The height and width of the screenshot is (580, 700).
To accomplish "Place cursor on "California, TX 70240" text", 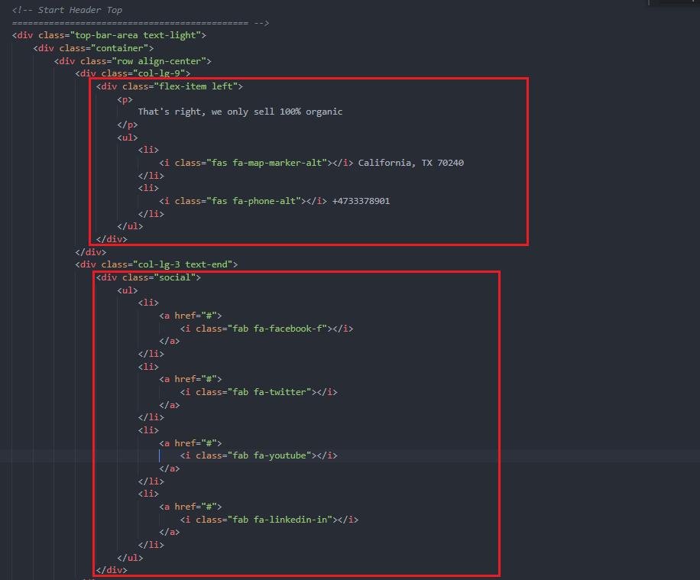I will pos(410,163).
